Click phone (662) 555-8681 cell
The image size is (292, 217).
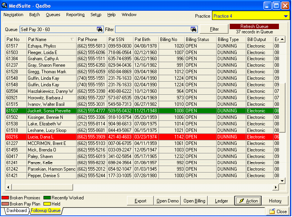(x=92, y=130)
